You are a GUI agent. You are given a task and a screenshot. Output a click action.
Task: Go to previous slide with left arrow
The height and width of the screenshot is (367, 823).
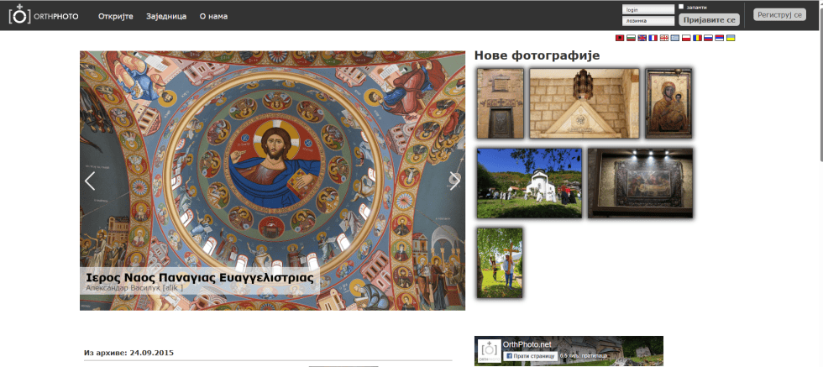coord(90,181)
